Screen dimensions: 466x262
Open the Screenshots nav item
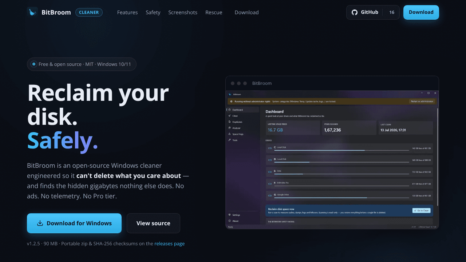[183, 12]
